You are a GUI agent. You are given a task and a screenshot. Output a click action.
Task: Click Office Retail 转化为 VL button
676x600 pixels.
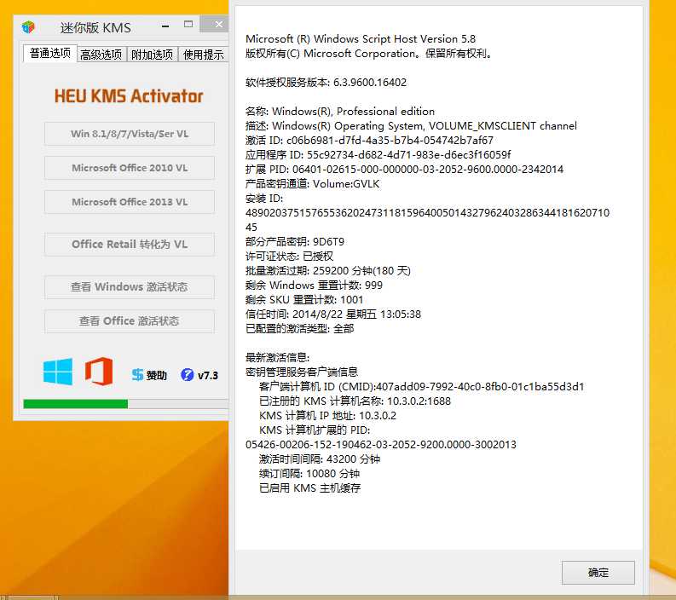click(x=130, y=245)
